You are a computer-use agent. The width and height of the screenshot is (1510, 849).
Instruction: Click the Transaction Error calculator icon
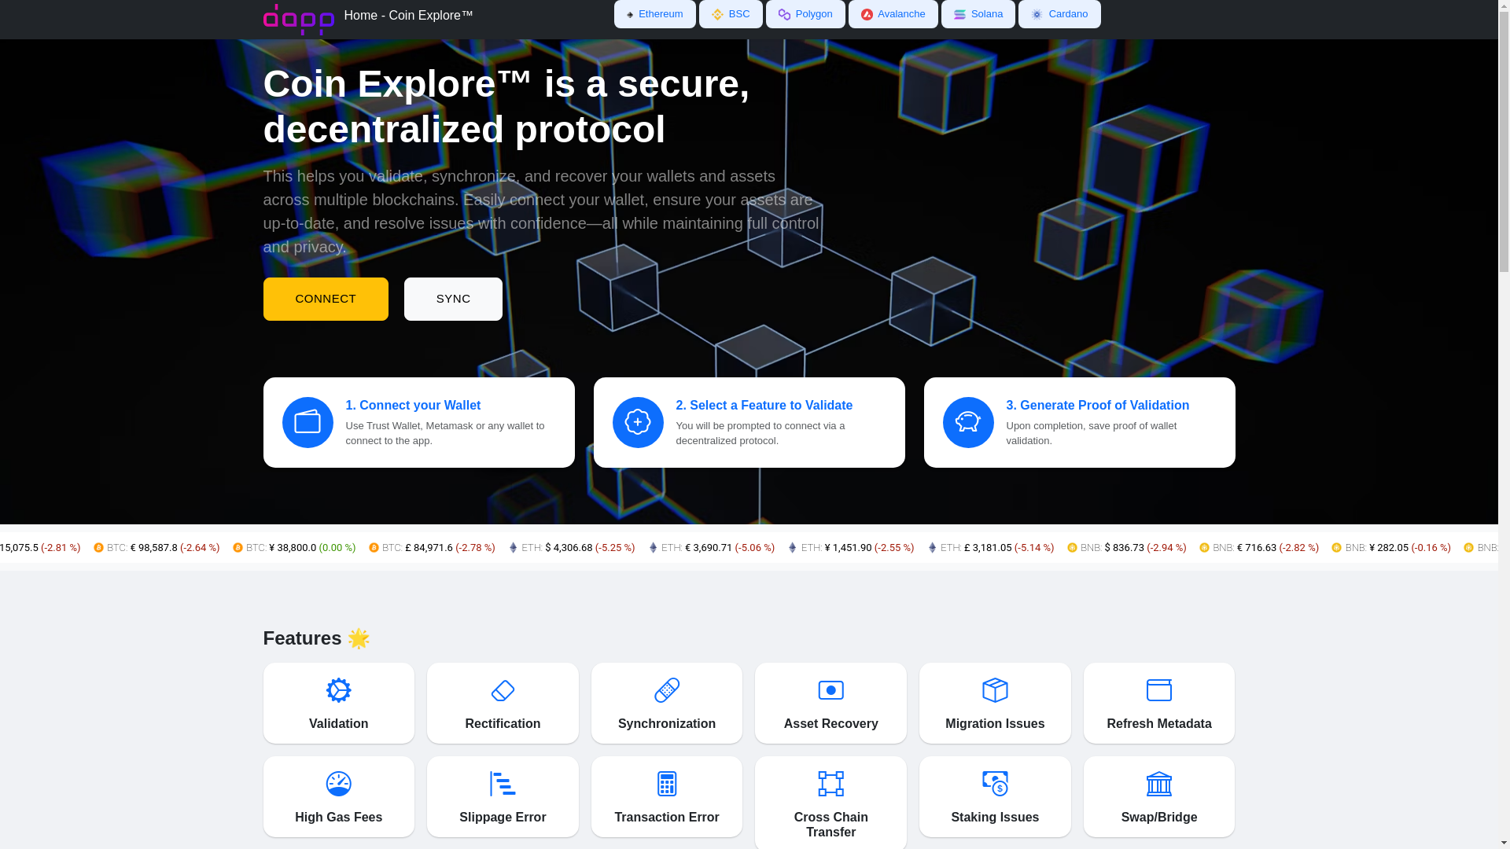pyautogui.click(x=667, y=784)
